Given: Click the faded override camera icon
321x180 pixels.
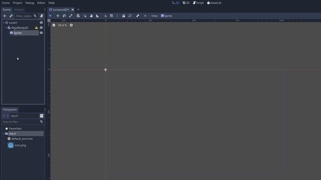Looking at the screenshot, I should tap(145, 15).
